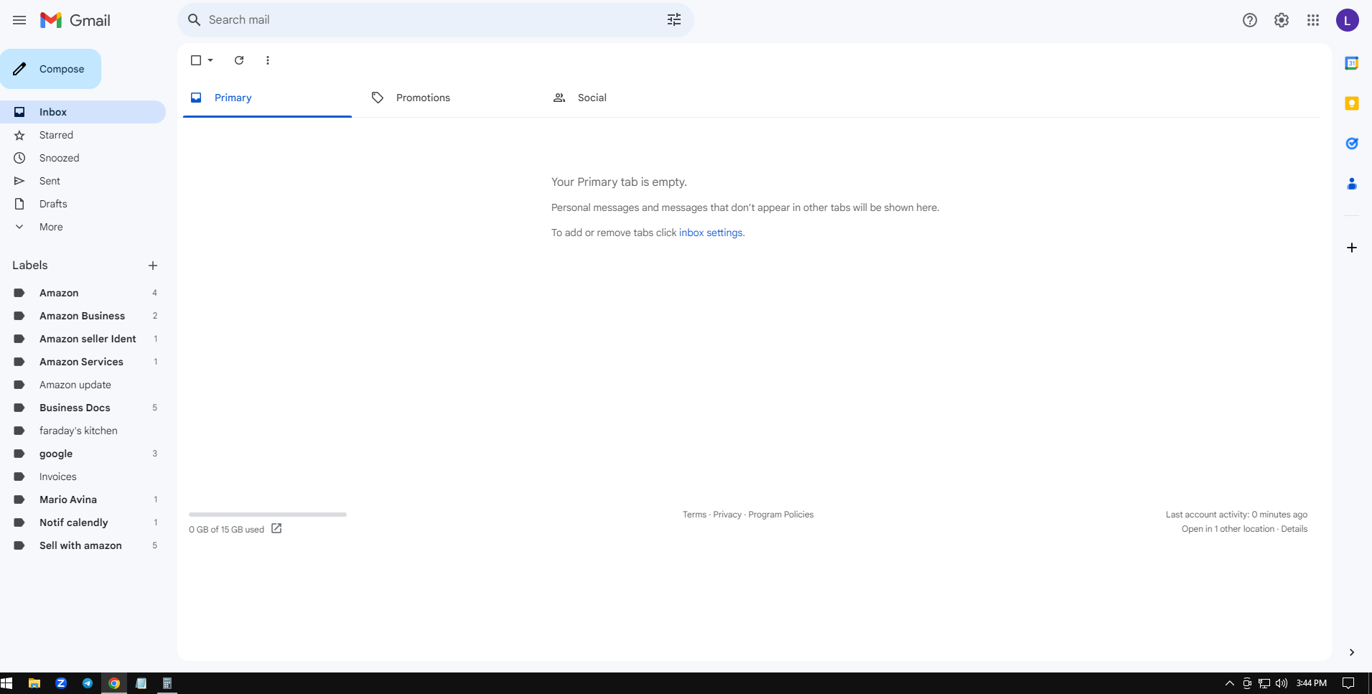Open the Amazon Services label
This screenshot has height=694, width=1372.
[x=83, y=362]
